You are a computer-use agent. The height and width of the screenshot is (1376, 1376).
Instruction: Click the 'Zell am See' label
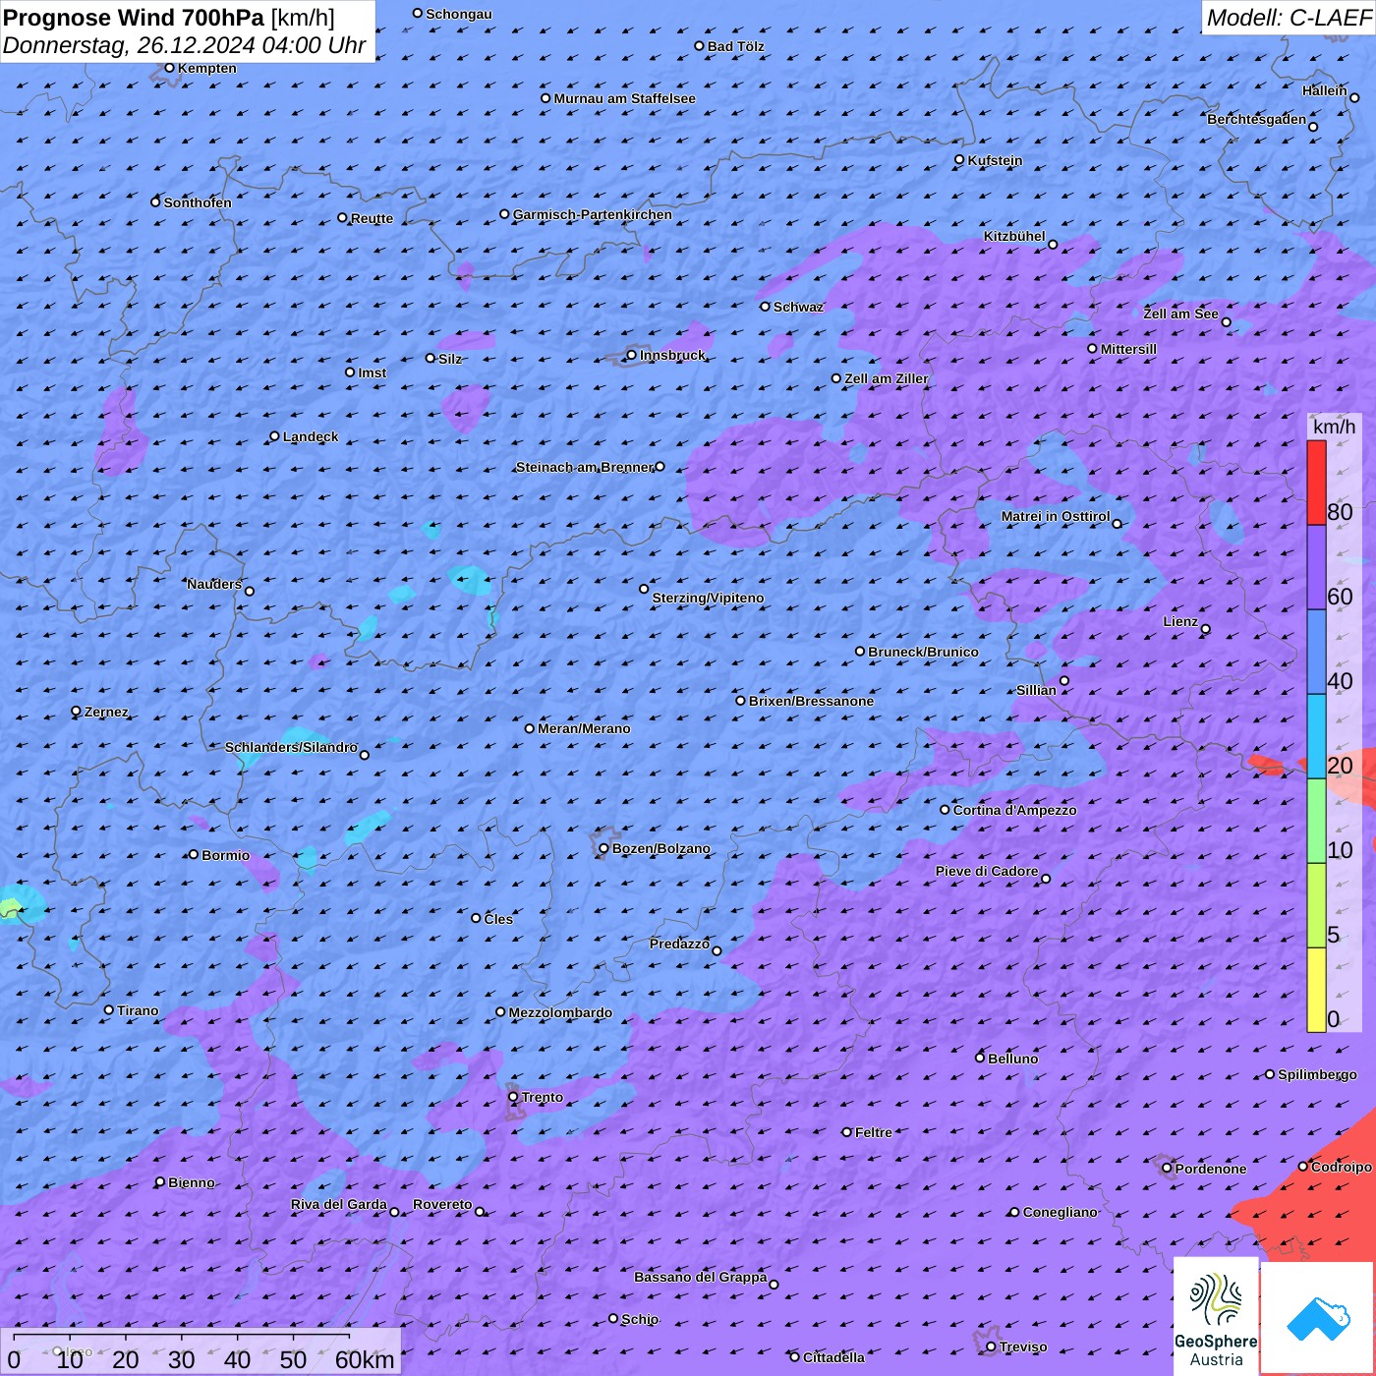pyautogui.click(x=1180, y=314)
